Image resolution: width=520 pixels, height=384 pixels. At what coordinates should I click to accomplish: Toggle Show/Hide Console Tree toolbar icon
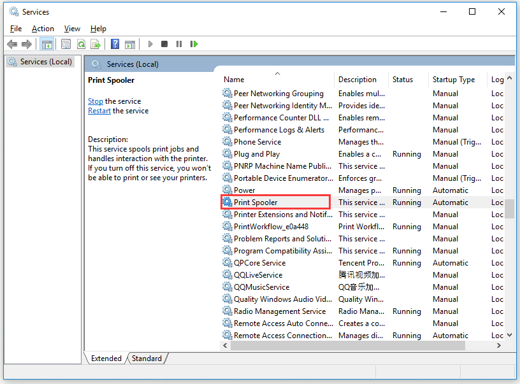tap(47, 44)
